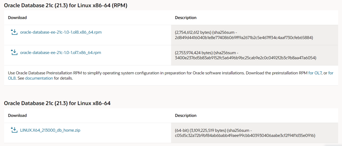
Task: Download oracle-database-ee-21c-1.0-1.ol8.x86_64.rpm file link
Action: click(x=61, y=32)
